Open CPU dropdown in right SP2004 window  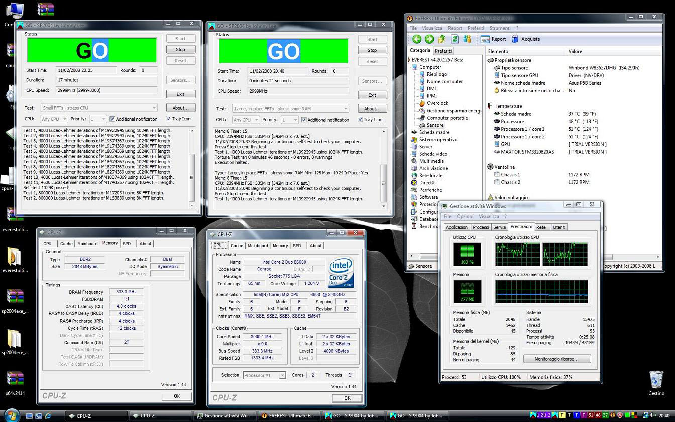246,120
